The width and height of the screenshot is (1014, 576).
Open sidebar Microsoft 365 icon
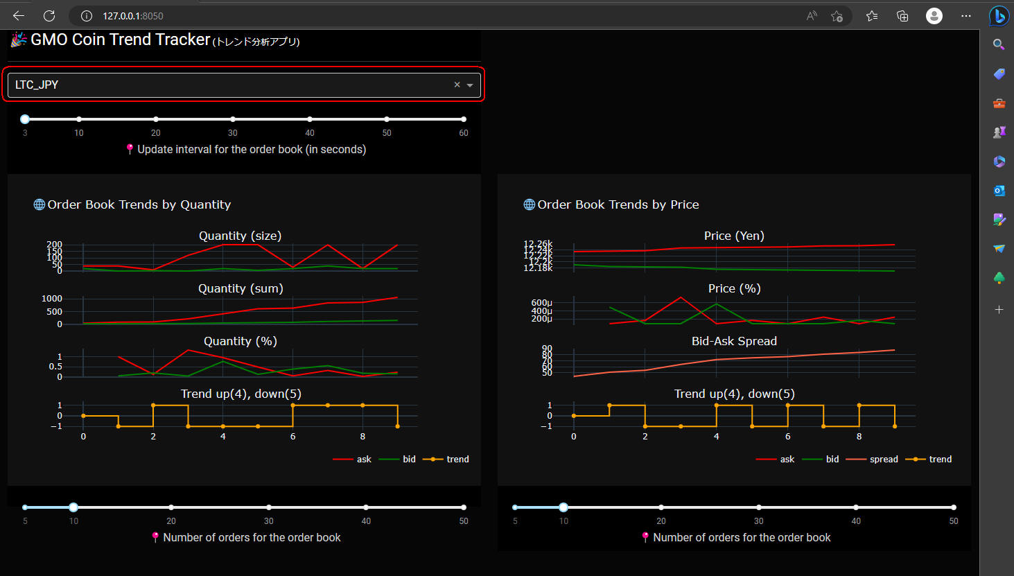tap(999, 161)
